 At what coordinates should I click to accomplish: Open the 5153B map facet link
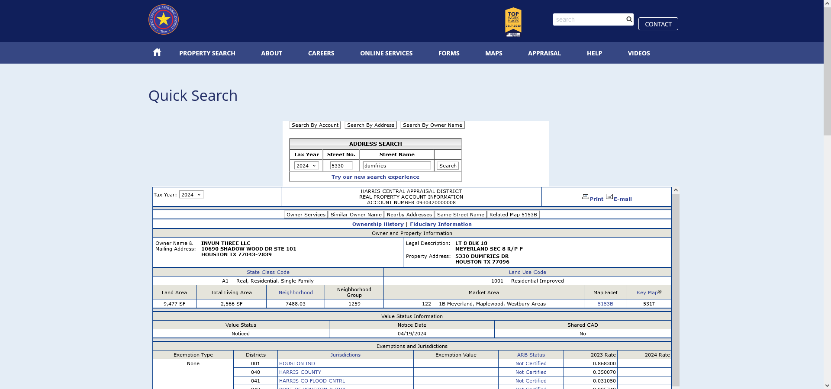(606, 304)
